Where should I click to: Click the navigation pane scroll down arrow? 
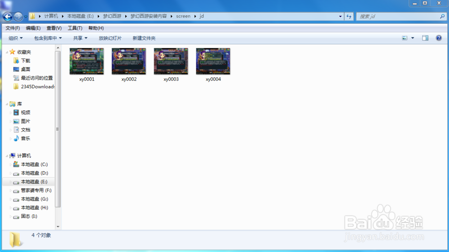click(x=58, y=226)
